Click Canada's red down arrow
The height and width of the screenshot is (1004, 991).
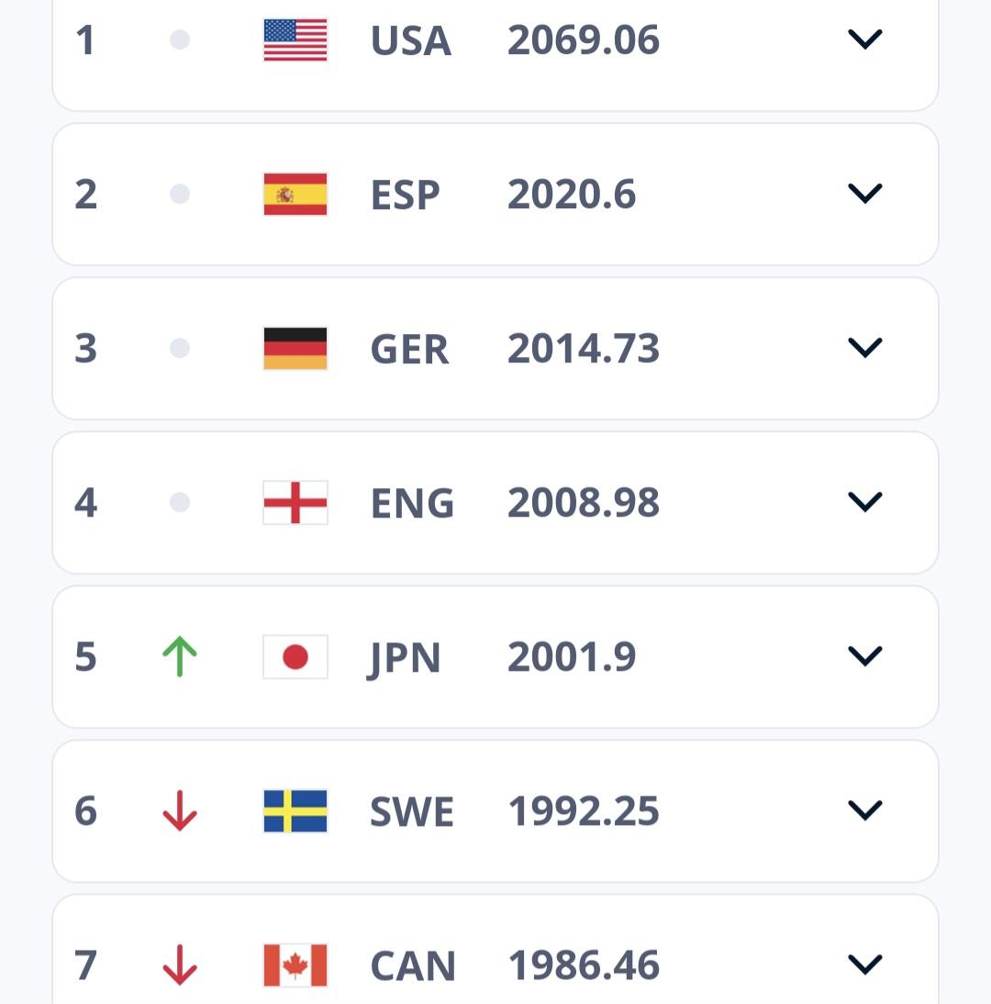pyautogui.click(x=180, y=965)
